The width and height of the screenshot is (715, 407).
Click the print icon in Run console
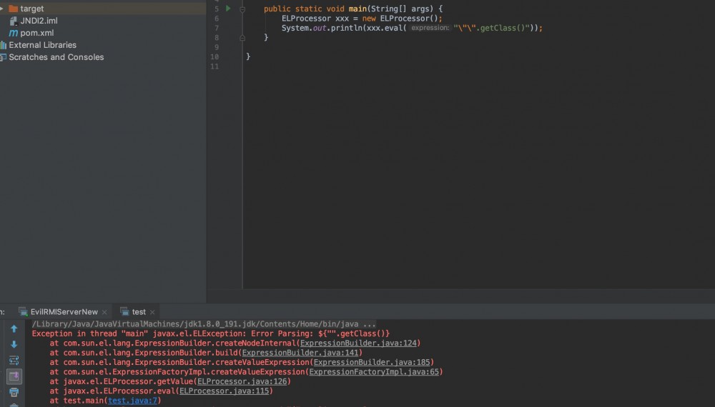pyautogui.click(x=14, y=392)
